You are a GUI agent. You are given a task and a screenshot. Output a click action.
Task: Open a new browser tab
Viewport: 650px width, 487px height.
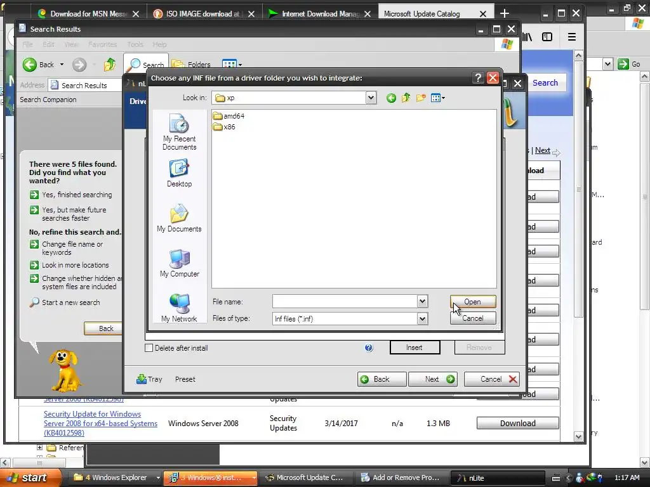(505, 14)
